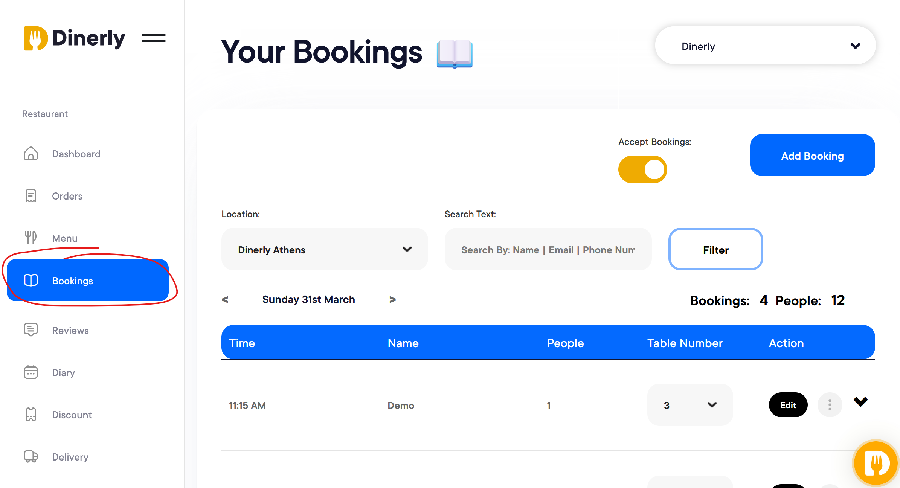The width and height of the screenshot is (900, 488).
Task: Click the Search Text input field
Action: click(548, 249)
